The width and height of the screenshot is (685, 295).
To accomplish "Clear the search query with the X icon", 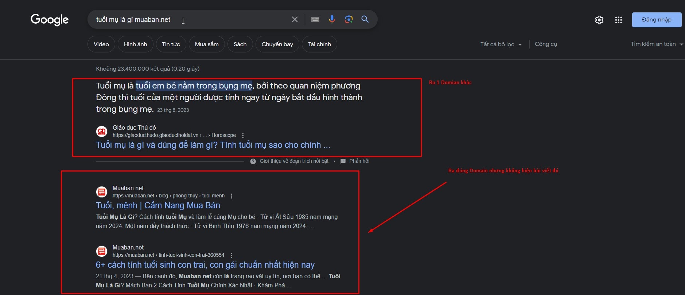I will coord(295,19).
